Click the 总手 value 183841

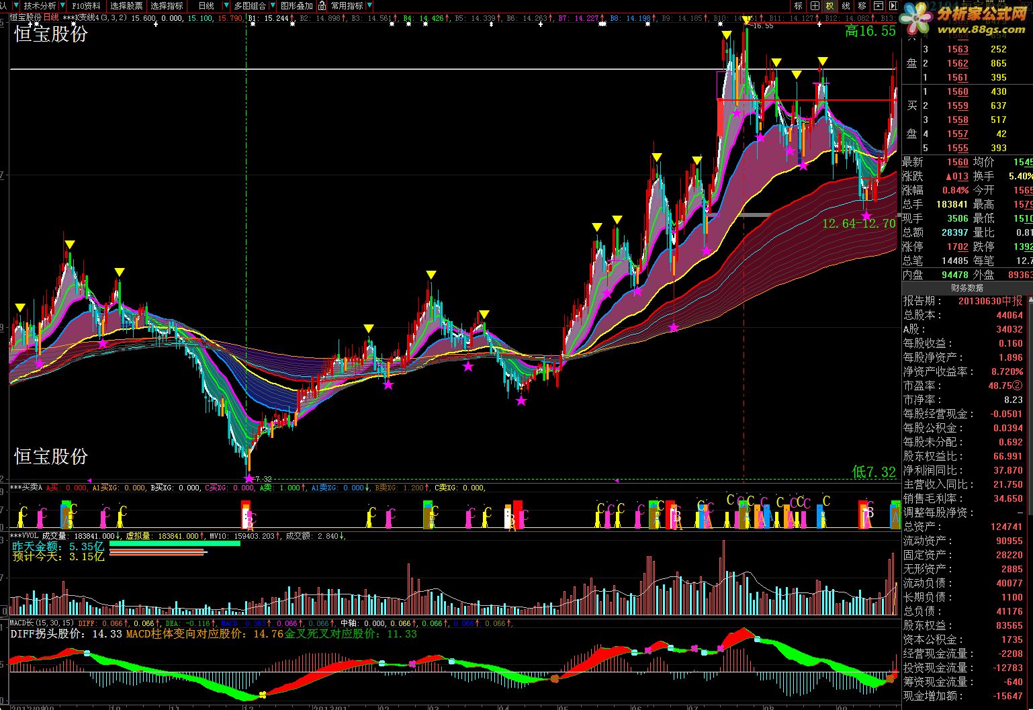tap(952, 204)
